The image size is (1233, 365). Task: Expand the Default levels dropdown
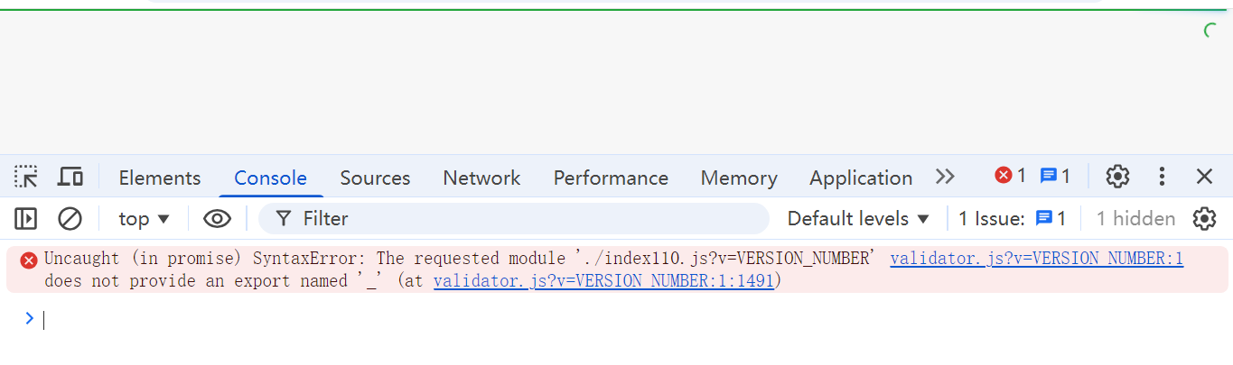click(x=858, y=218)
